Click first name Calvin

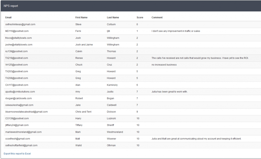(x=79, y=51)
